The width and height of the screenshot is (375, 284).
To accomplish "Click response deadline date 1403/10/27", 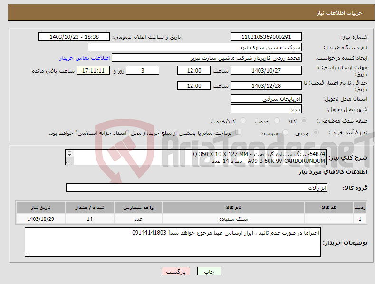I will 266,70.
